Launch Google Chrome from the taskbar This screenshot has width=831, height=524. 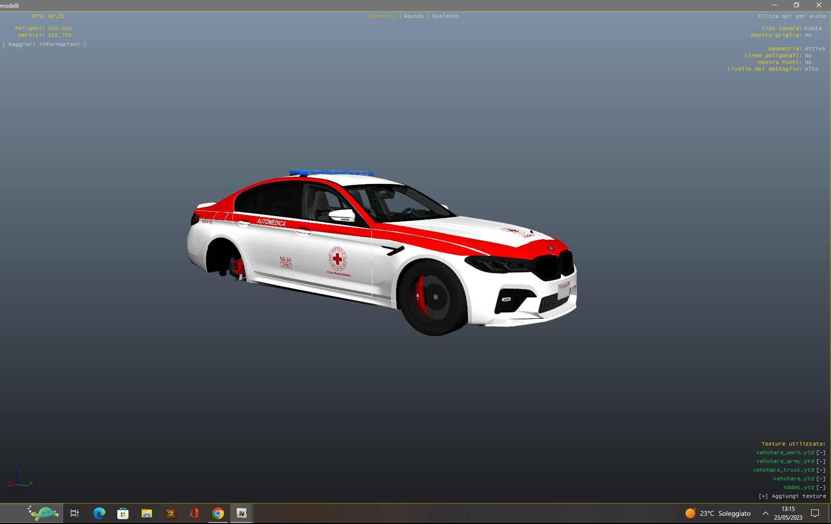point(218,513)
